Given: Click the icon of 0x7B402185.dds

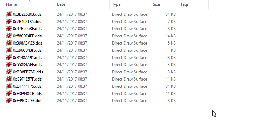Looking at the screenshot, I should (9, 21).
